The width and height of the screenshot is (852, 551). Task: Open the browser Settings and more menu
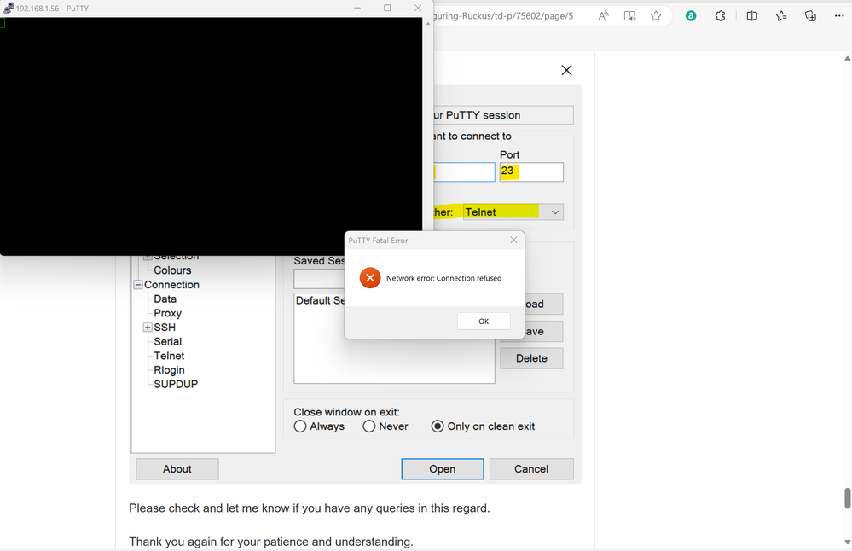838,16
